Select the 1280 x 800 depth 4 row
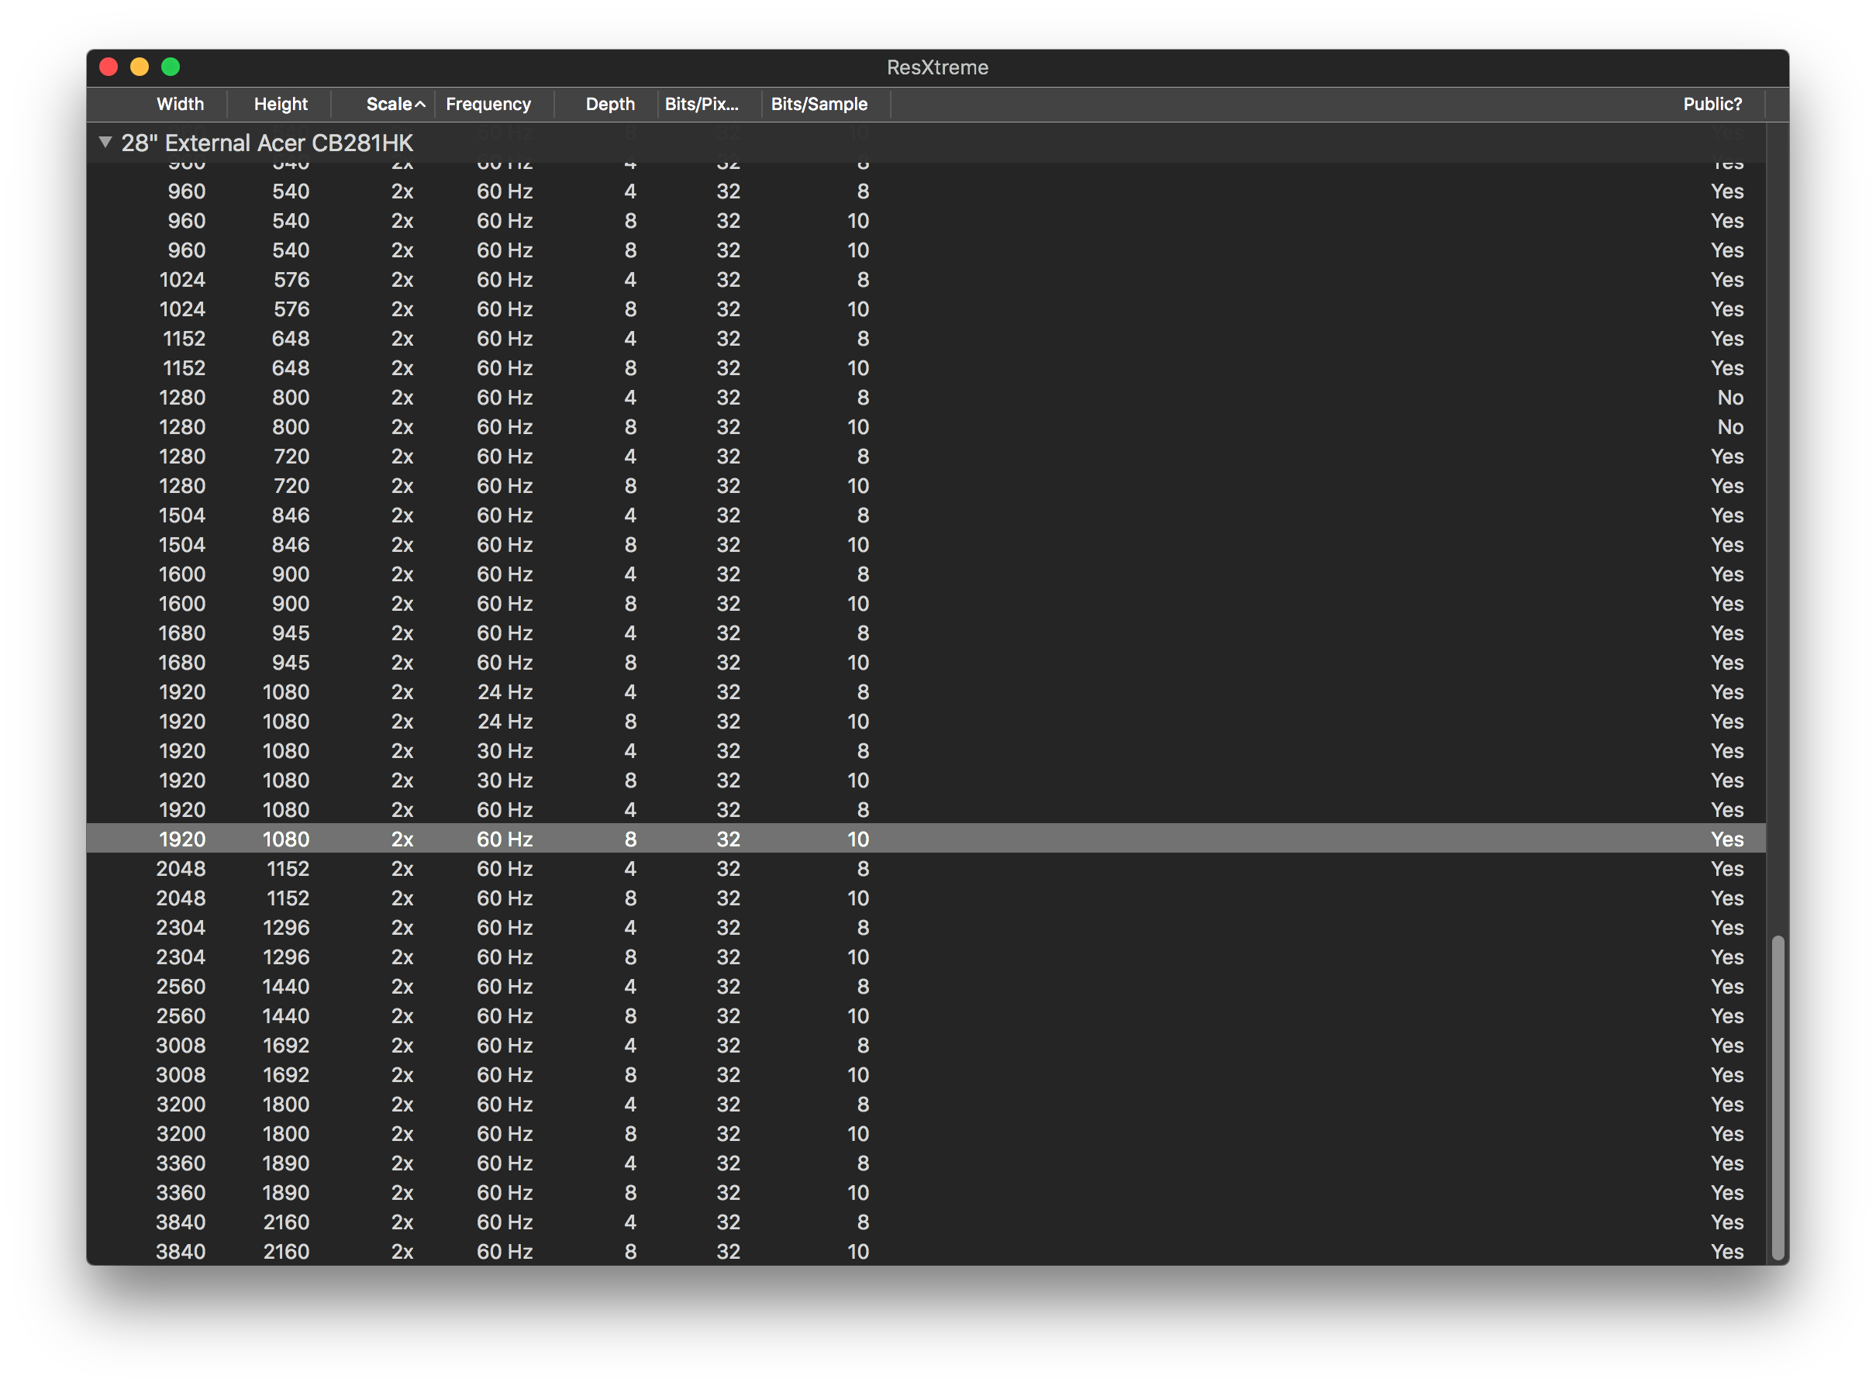 505,398
